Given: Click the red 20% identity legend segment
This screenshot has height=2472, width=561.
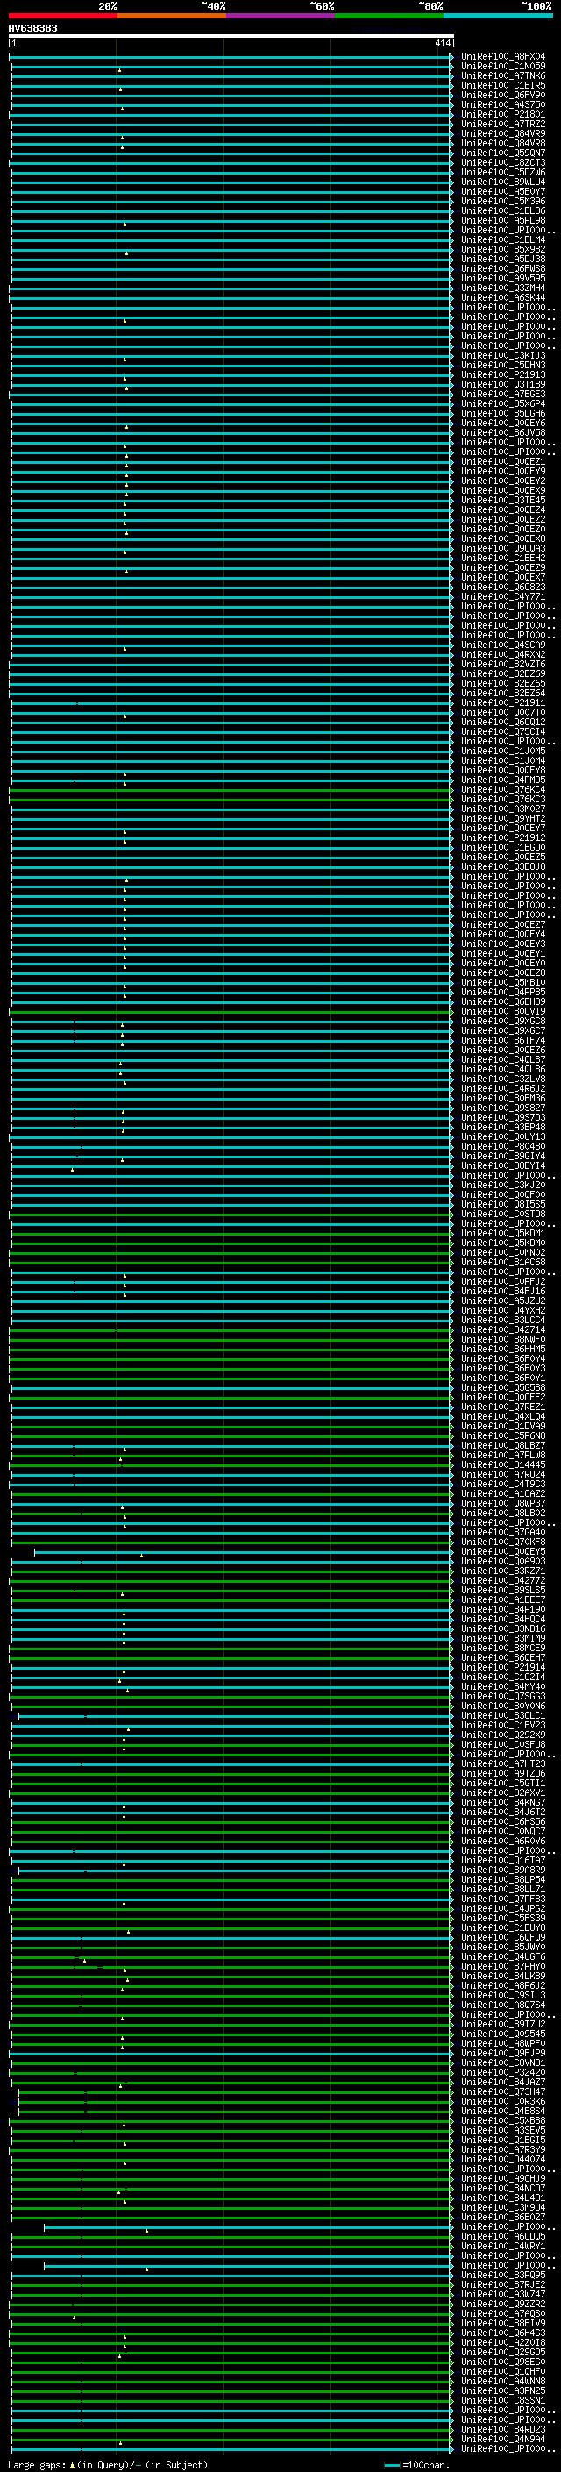Looking at the screenshot, I should point(62,16).
